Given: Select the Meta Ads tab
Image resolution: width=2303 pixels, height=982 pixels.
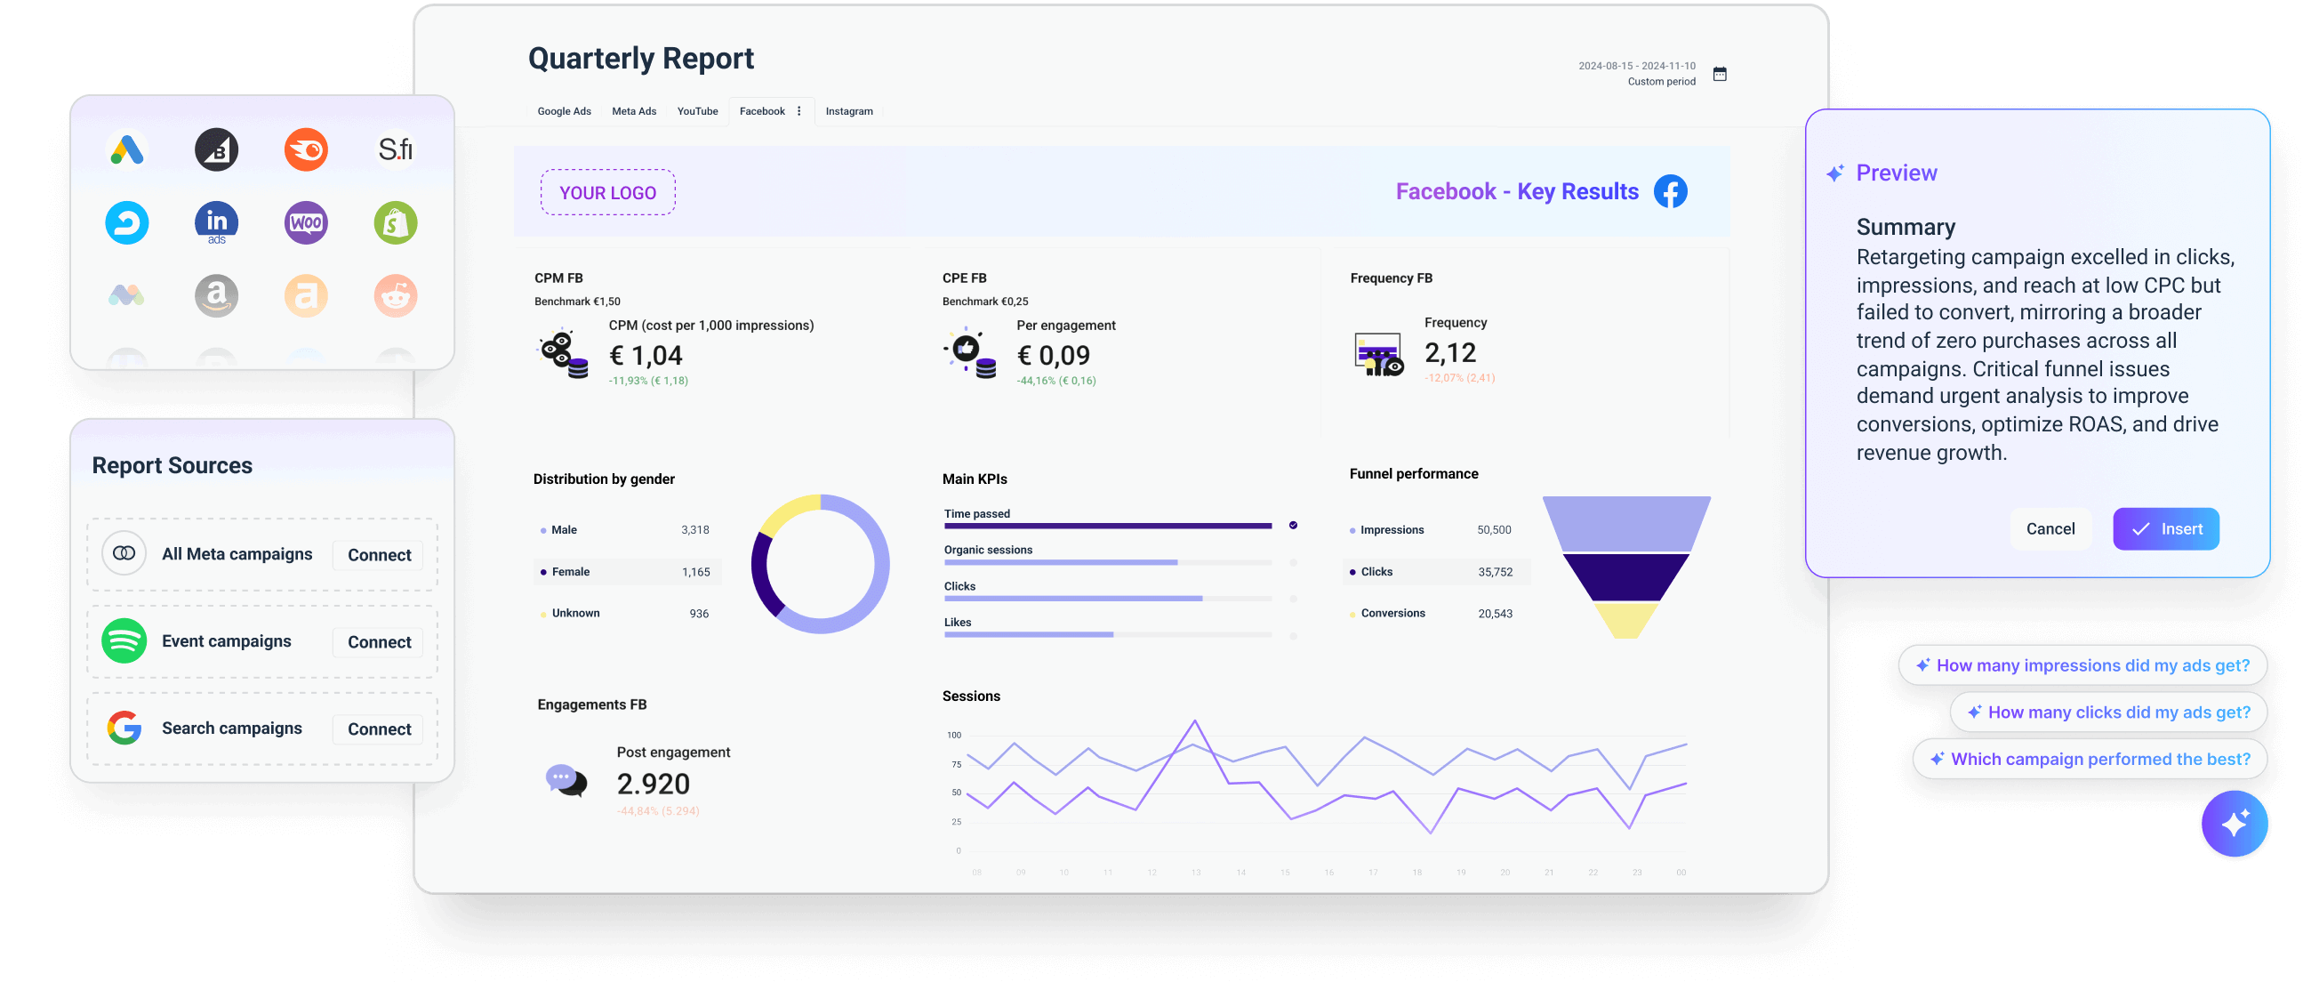Looking at the screenshot, I should (634, 111).
